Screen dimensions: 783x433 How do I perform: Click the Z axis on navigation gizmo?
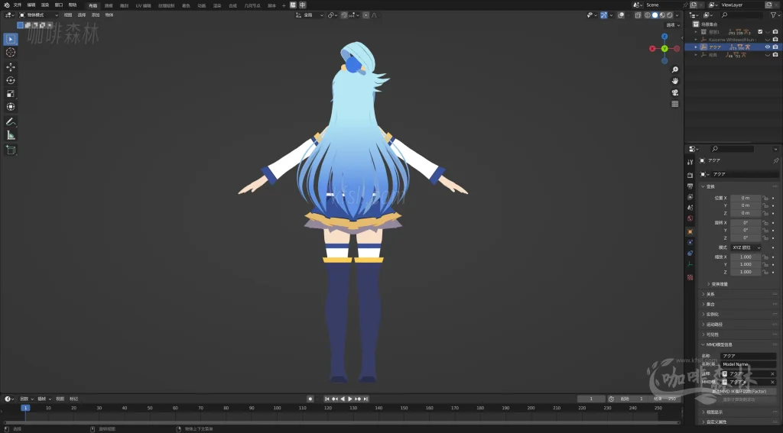coord(664,37)
